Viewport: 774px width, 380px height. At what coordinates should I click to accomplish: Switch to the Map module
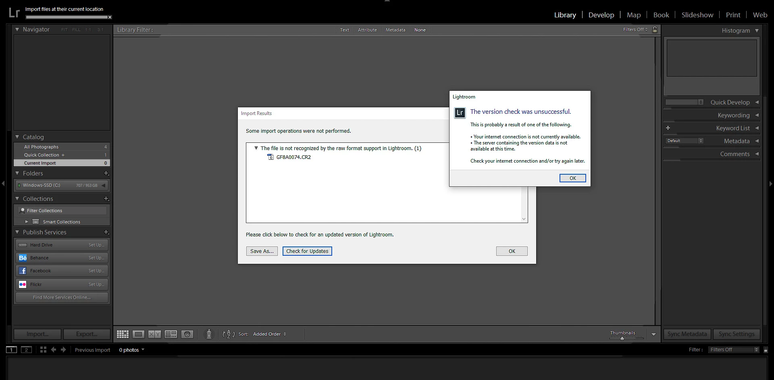634,15
